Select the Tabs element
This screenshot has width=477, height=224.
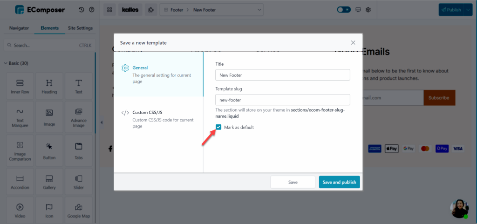79,150
